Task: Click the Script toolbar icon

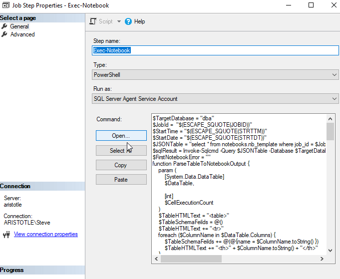Action: click(93, 21)
